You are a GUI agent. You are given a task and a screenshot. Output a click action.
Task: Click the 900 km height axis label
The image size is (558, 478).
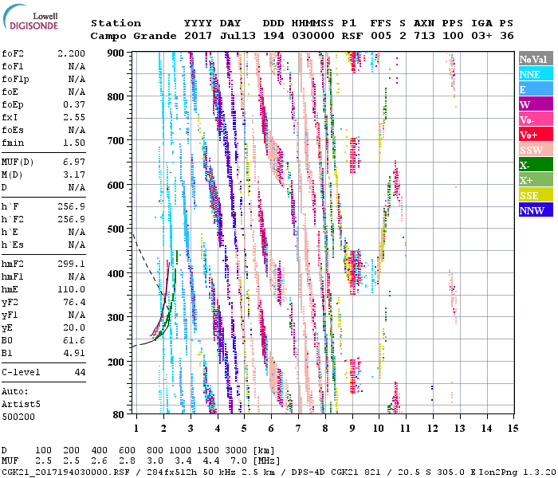116,53
